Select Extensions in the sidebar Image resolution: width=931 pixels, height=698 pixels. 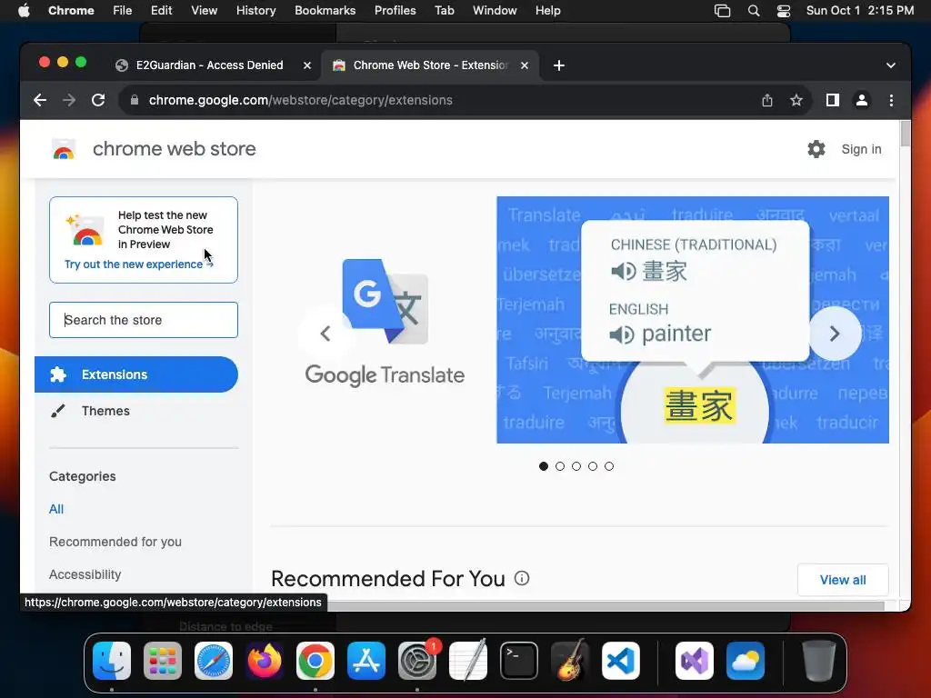136,374
